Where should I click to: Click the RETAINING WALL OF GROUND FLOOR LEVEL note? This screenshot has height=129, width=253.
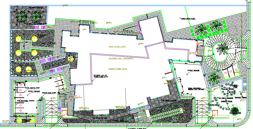[101, 76]
